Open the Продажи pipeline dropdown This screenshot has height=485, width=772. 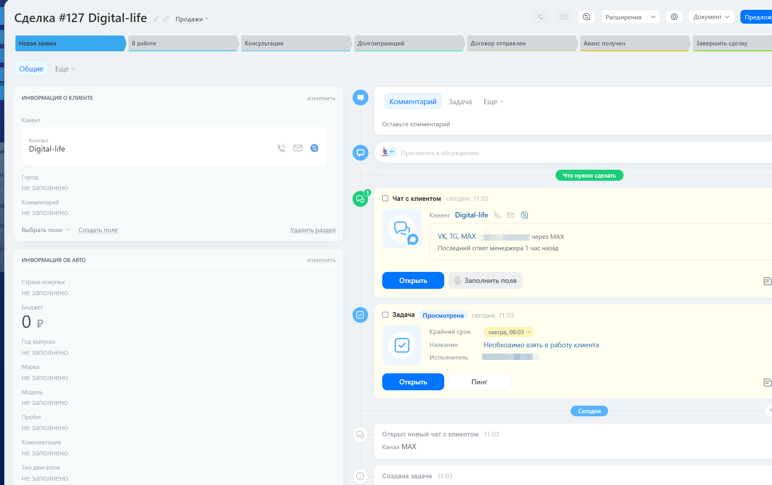[x=192, y=19]
